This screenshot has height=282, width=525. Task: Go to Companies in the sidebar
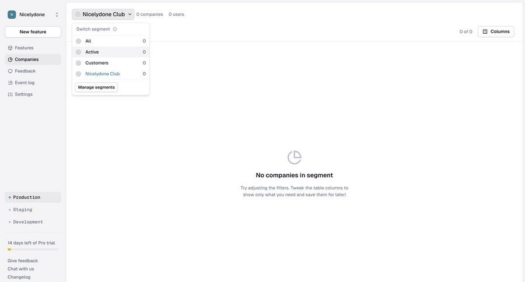click(33, 59)
